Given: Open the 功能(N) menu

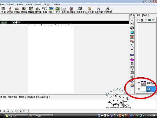Looking at the screenshot, I should 38,4.
